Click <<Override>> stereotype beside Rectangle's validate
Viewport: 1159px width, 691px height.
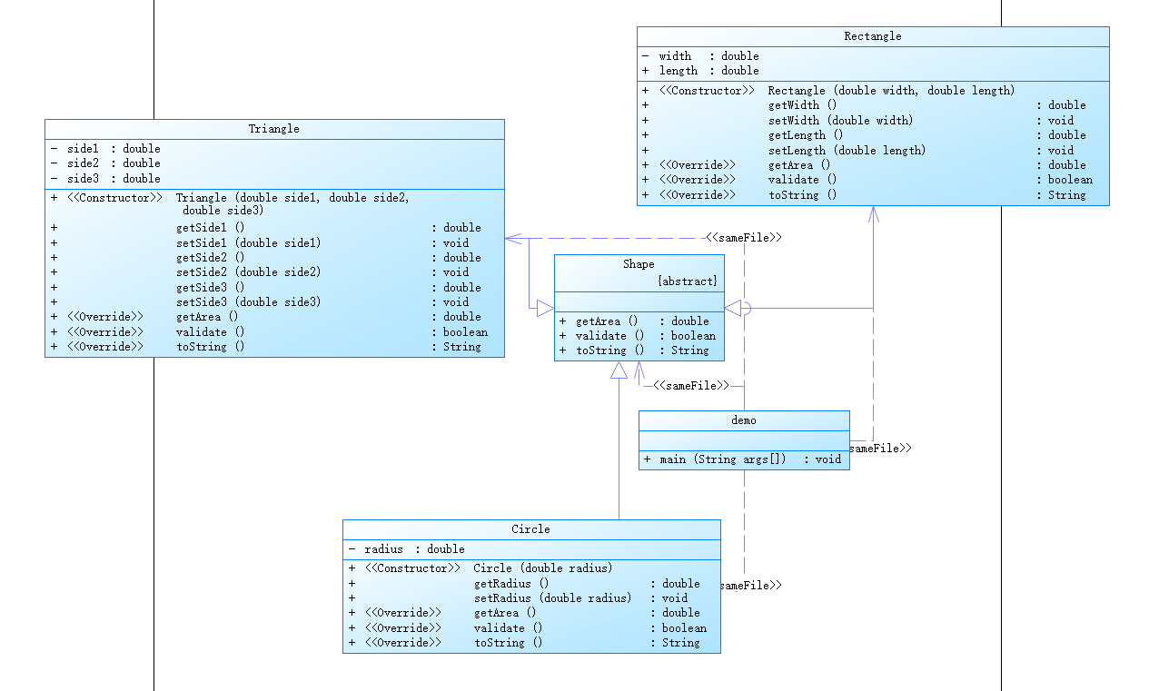pos(697,180)
